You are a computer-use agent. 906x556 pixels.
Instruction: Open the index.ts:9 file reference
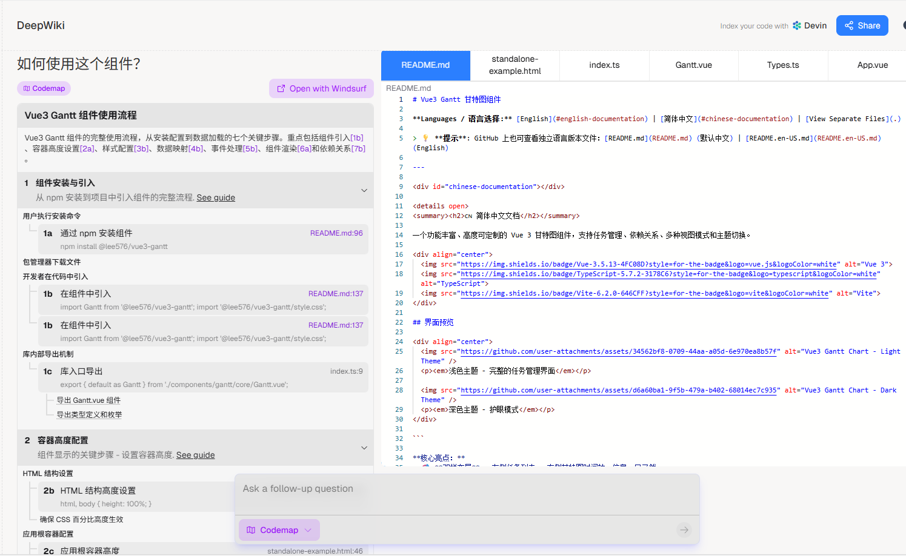pos(347,371)
